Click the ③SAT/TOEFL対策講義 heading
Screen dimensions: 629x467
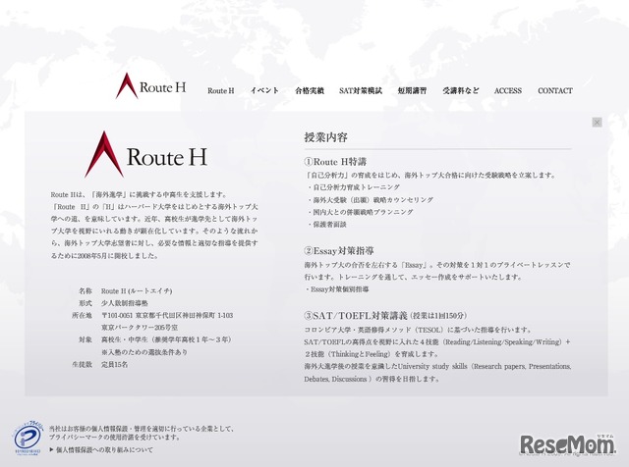(x=356, y=316)
